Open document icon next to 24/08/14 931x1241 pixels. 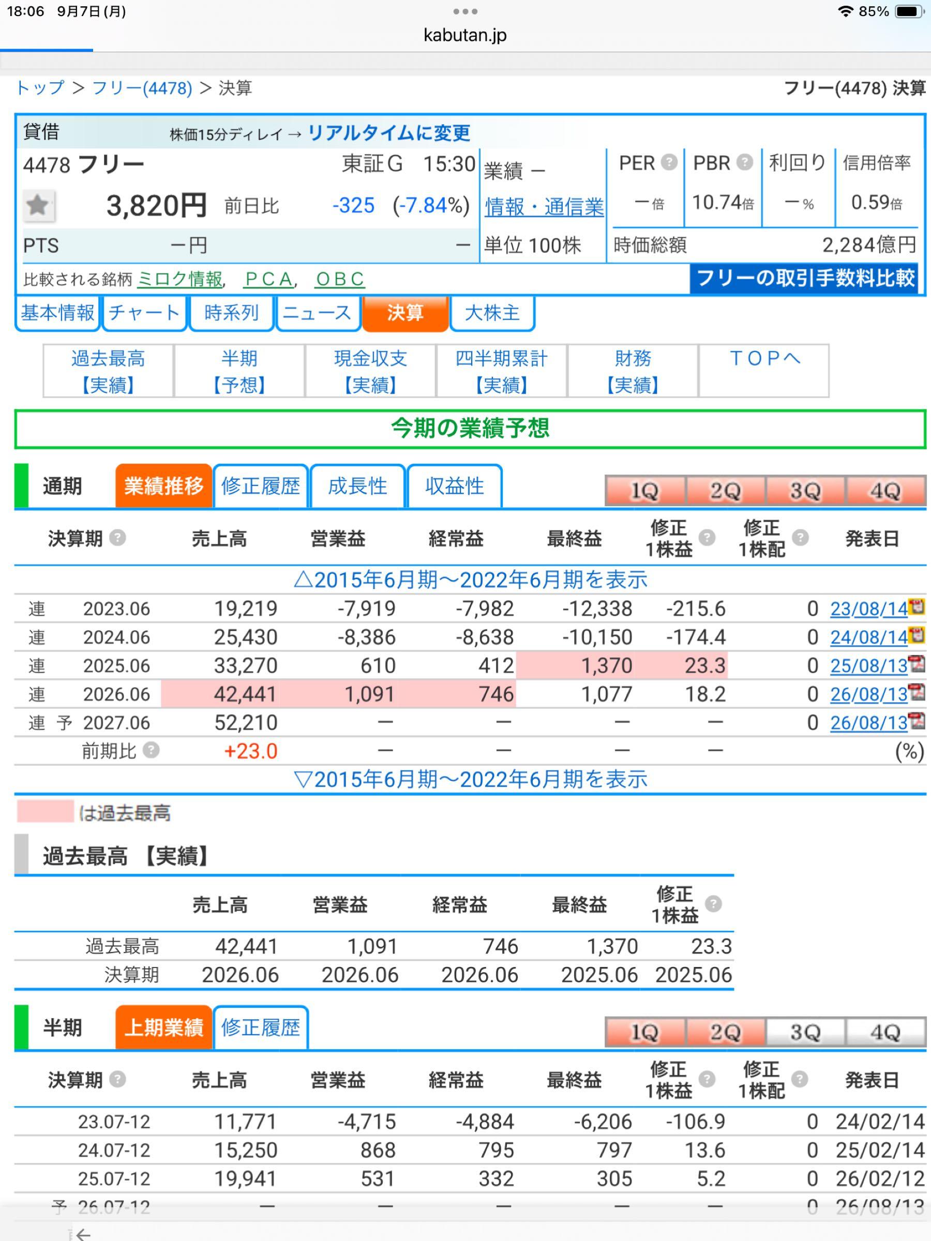pyautogui.click(x=917, y=635)
